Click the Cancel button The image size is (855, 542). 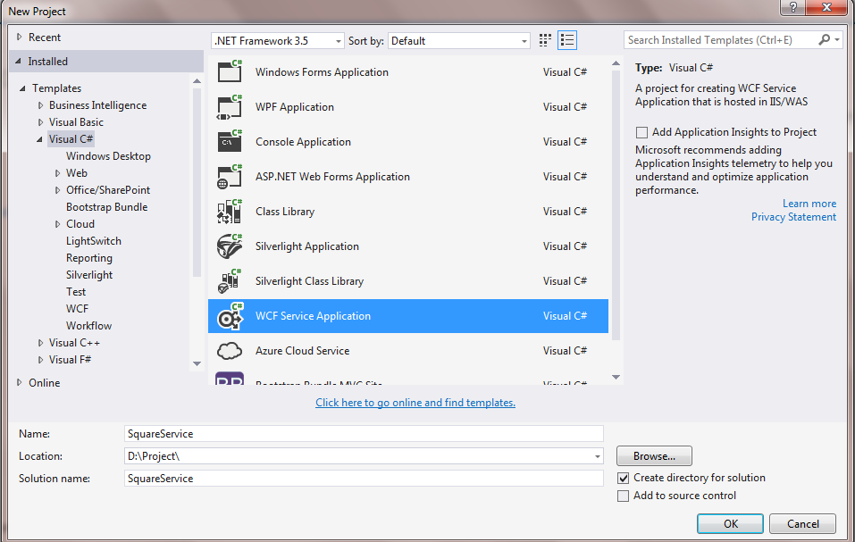coord(802,524)
